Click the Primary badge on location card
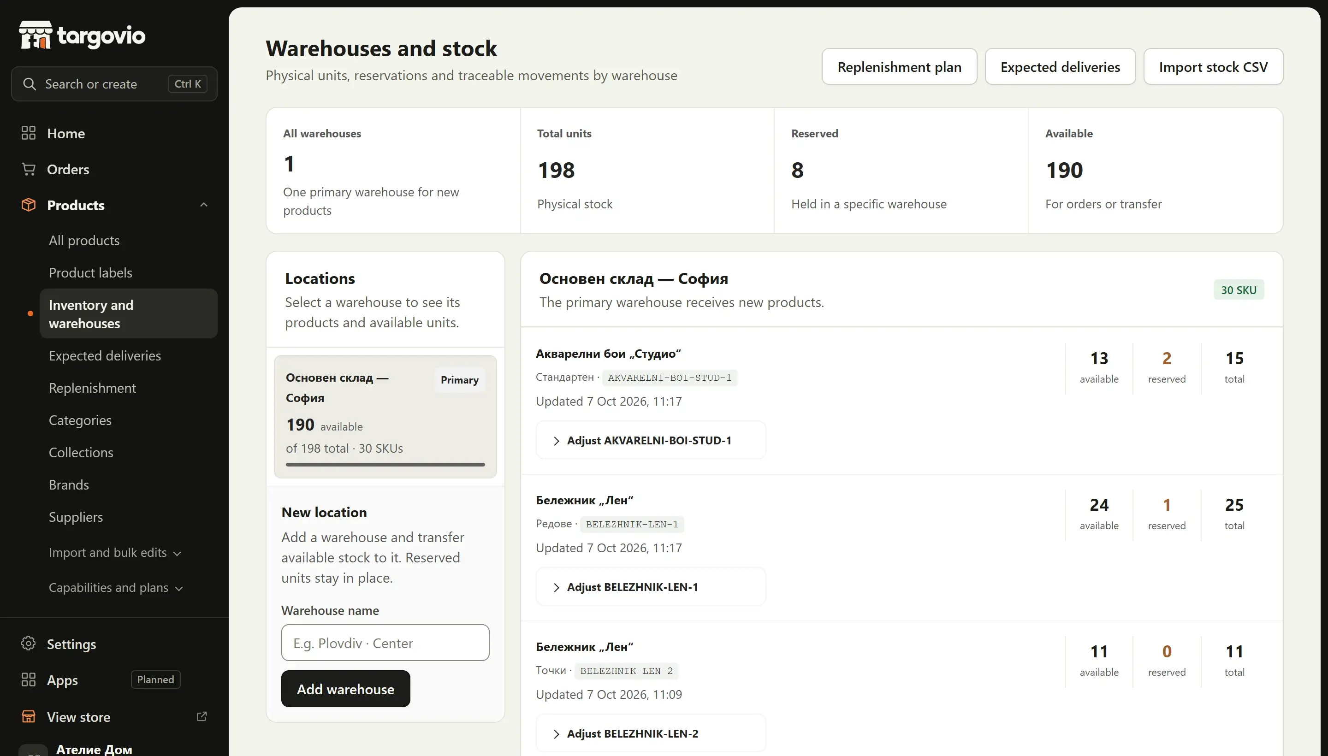 [459, 379]
